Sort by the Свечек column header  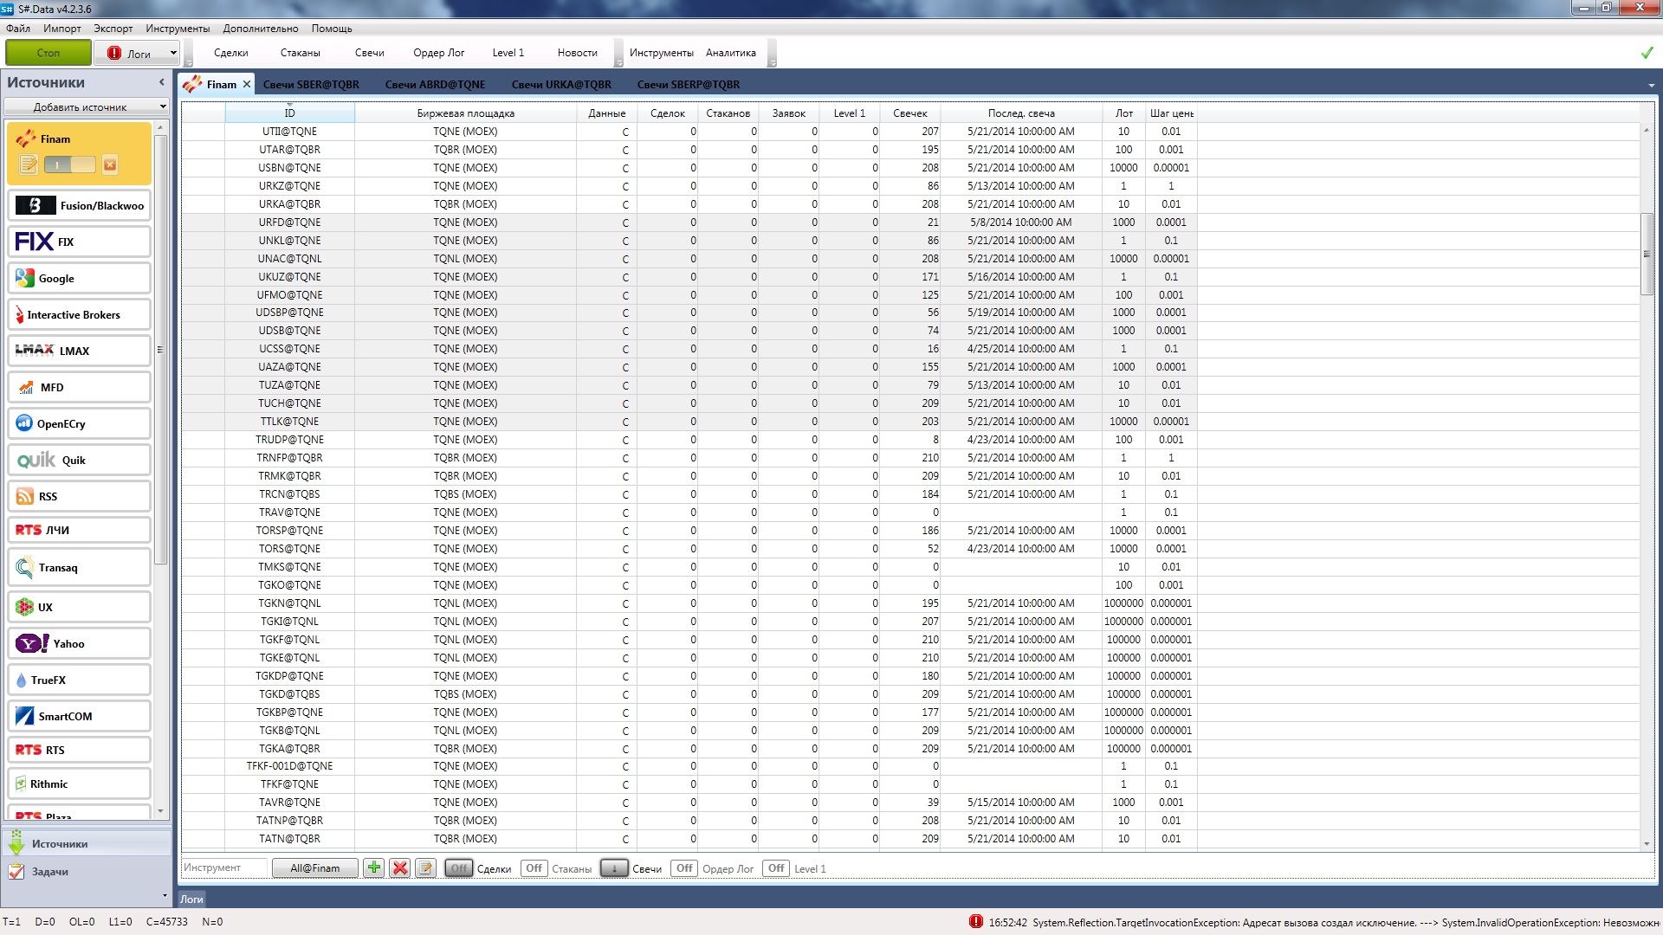910,113
